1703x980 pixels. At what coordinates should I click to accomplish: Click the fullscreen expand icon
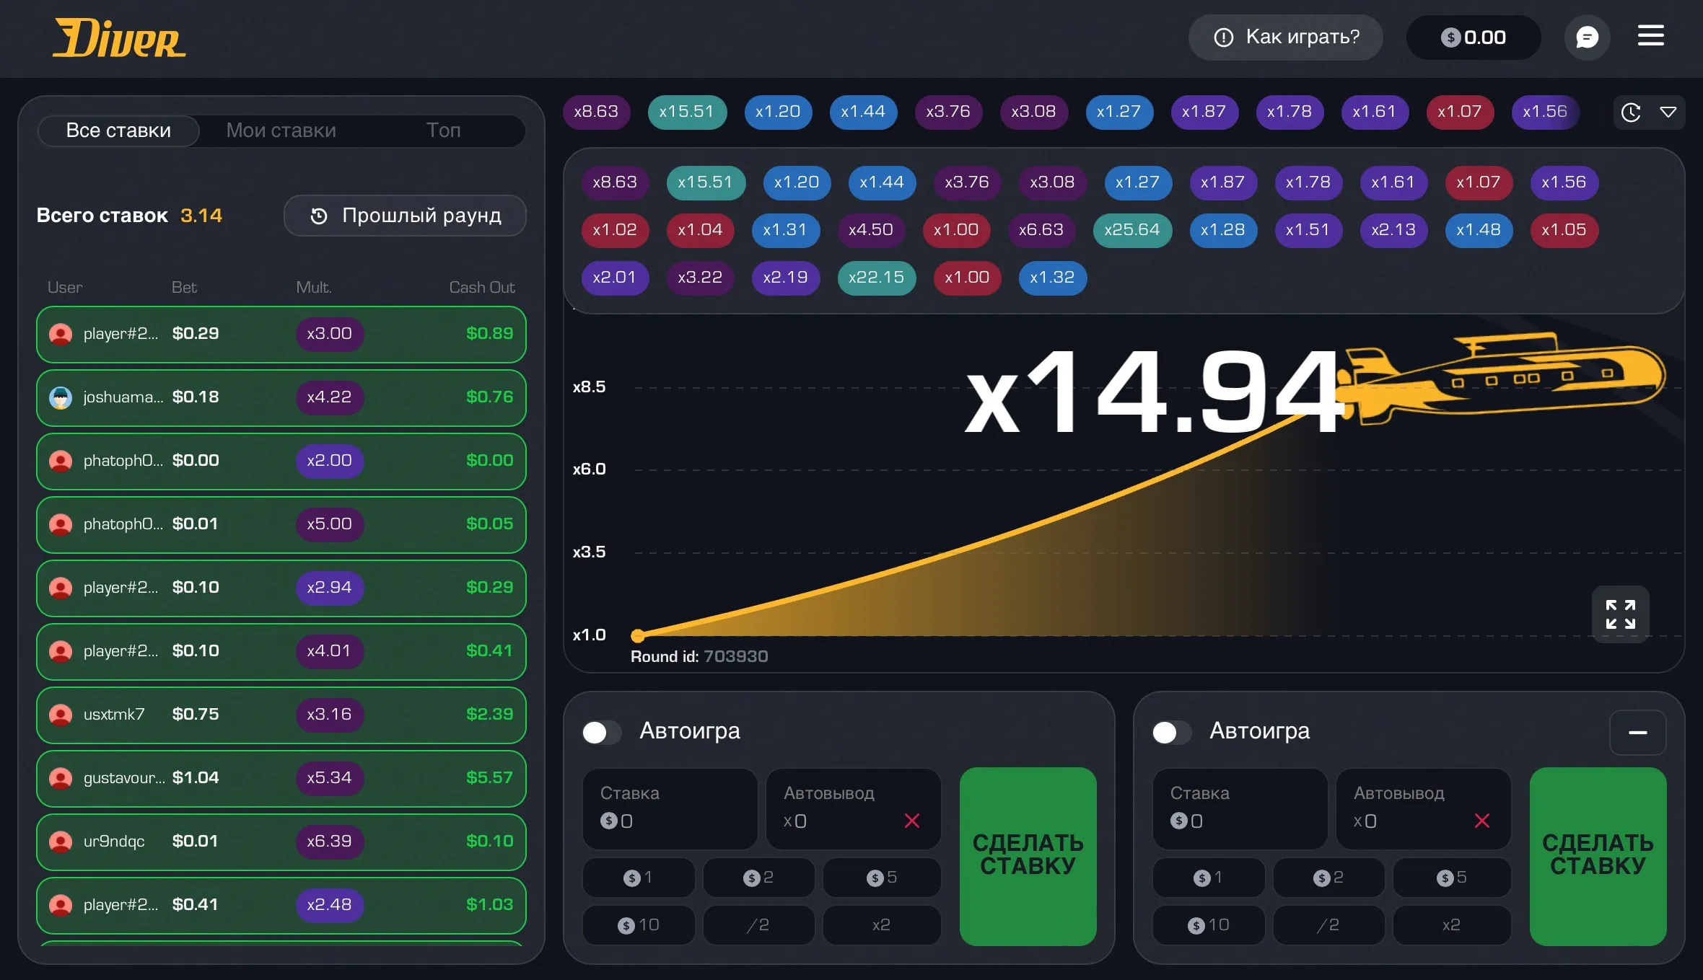point(1620,614)
